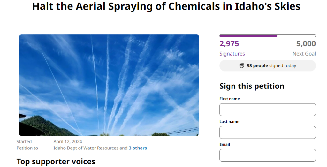Click the "Next Goal" label
This screenshot has width=327, height=167.
pyautogui.click(x=304, y=54)
